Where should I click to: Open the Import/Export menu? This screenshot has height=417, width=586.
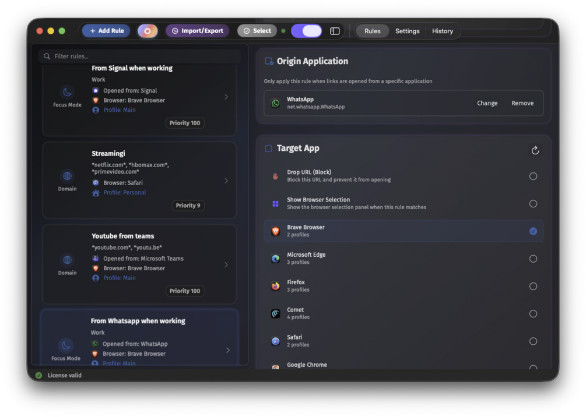[197, 31]
